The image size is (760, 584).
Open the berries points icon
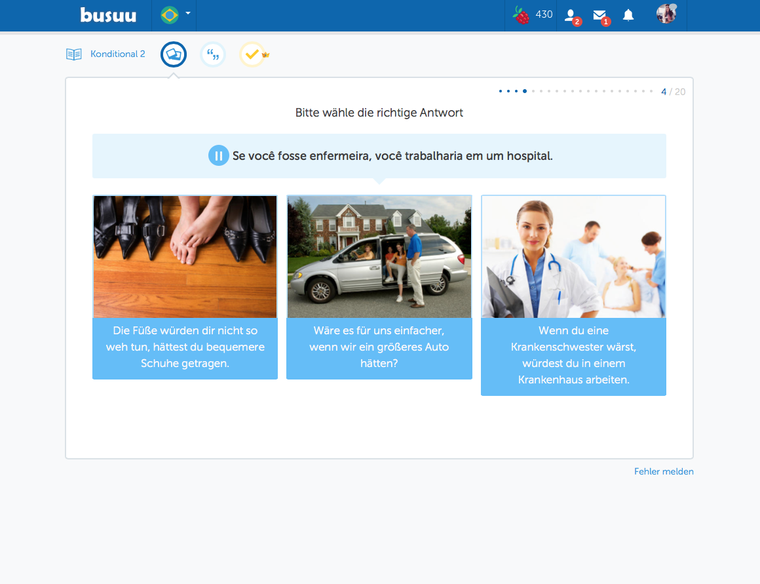521,15
